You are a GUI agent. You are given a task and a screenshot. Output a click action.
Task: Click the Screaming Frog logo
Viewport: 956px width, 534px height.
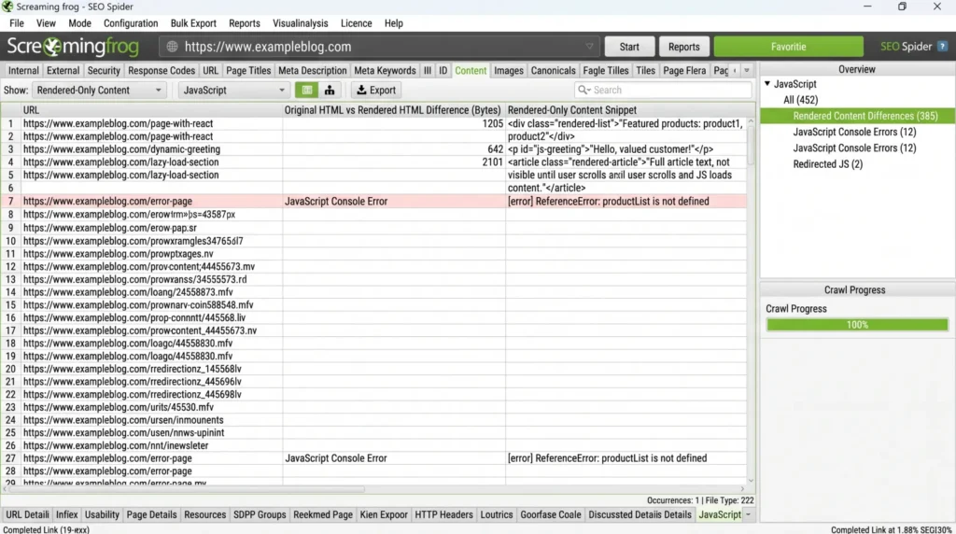(73, 47)
